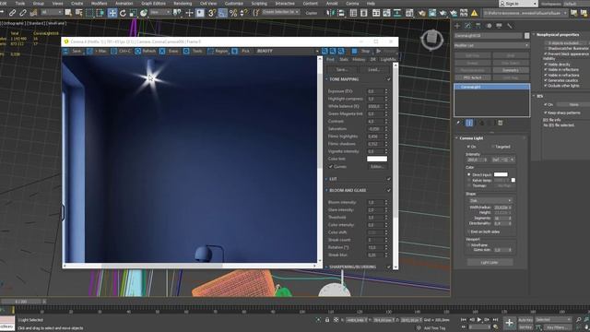The image size is (590, 332).
Task: Click Save tone mapping settings button
Action: pos(342,70)
